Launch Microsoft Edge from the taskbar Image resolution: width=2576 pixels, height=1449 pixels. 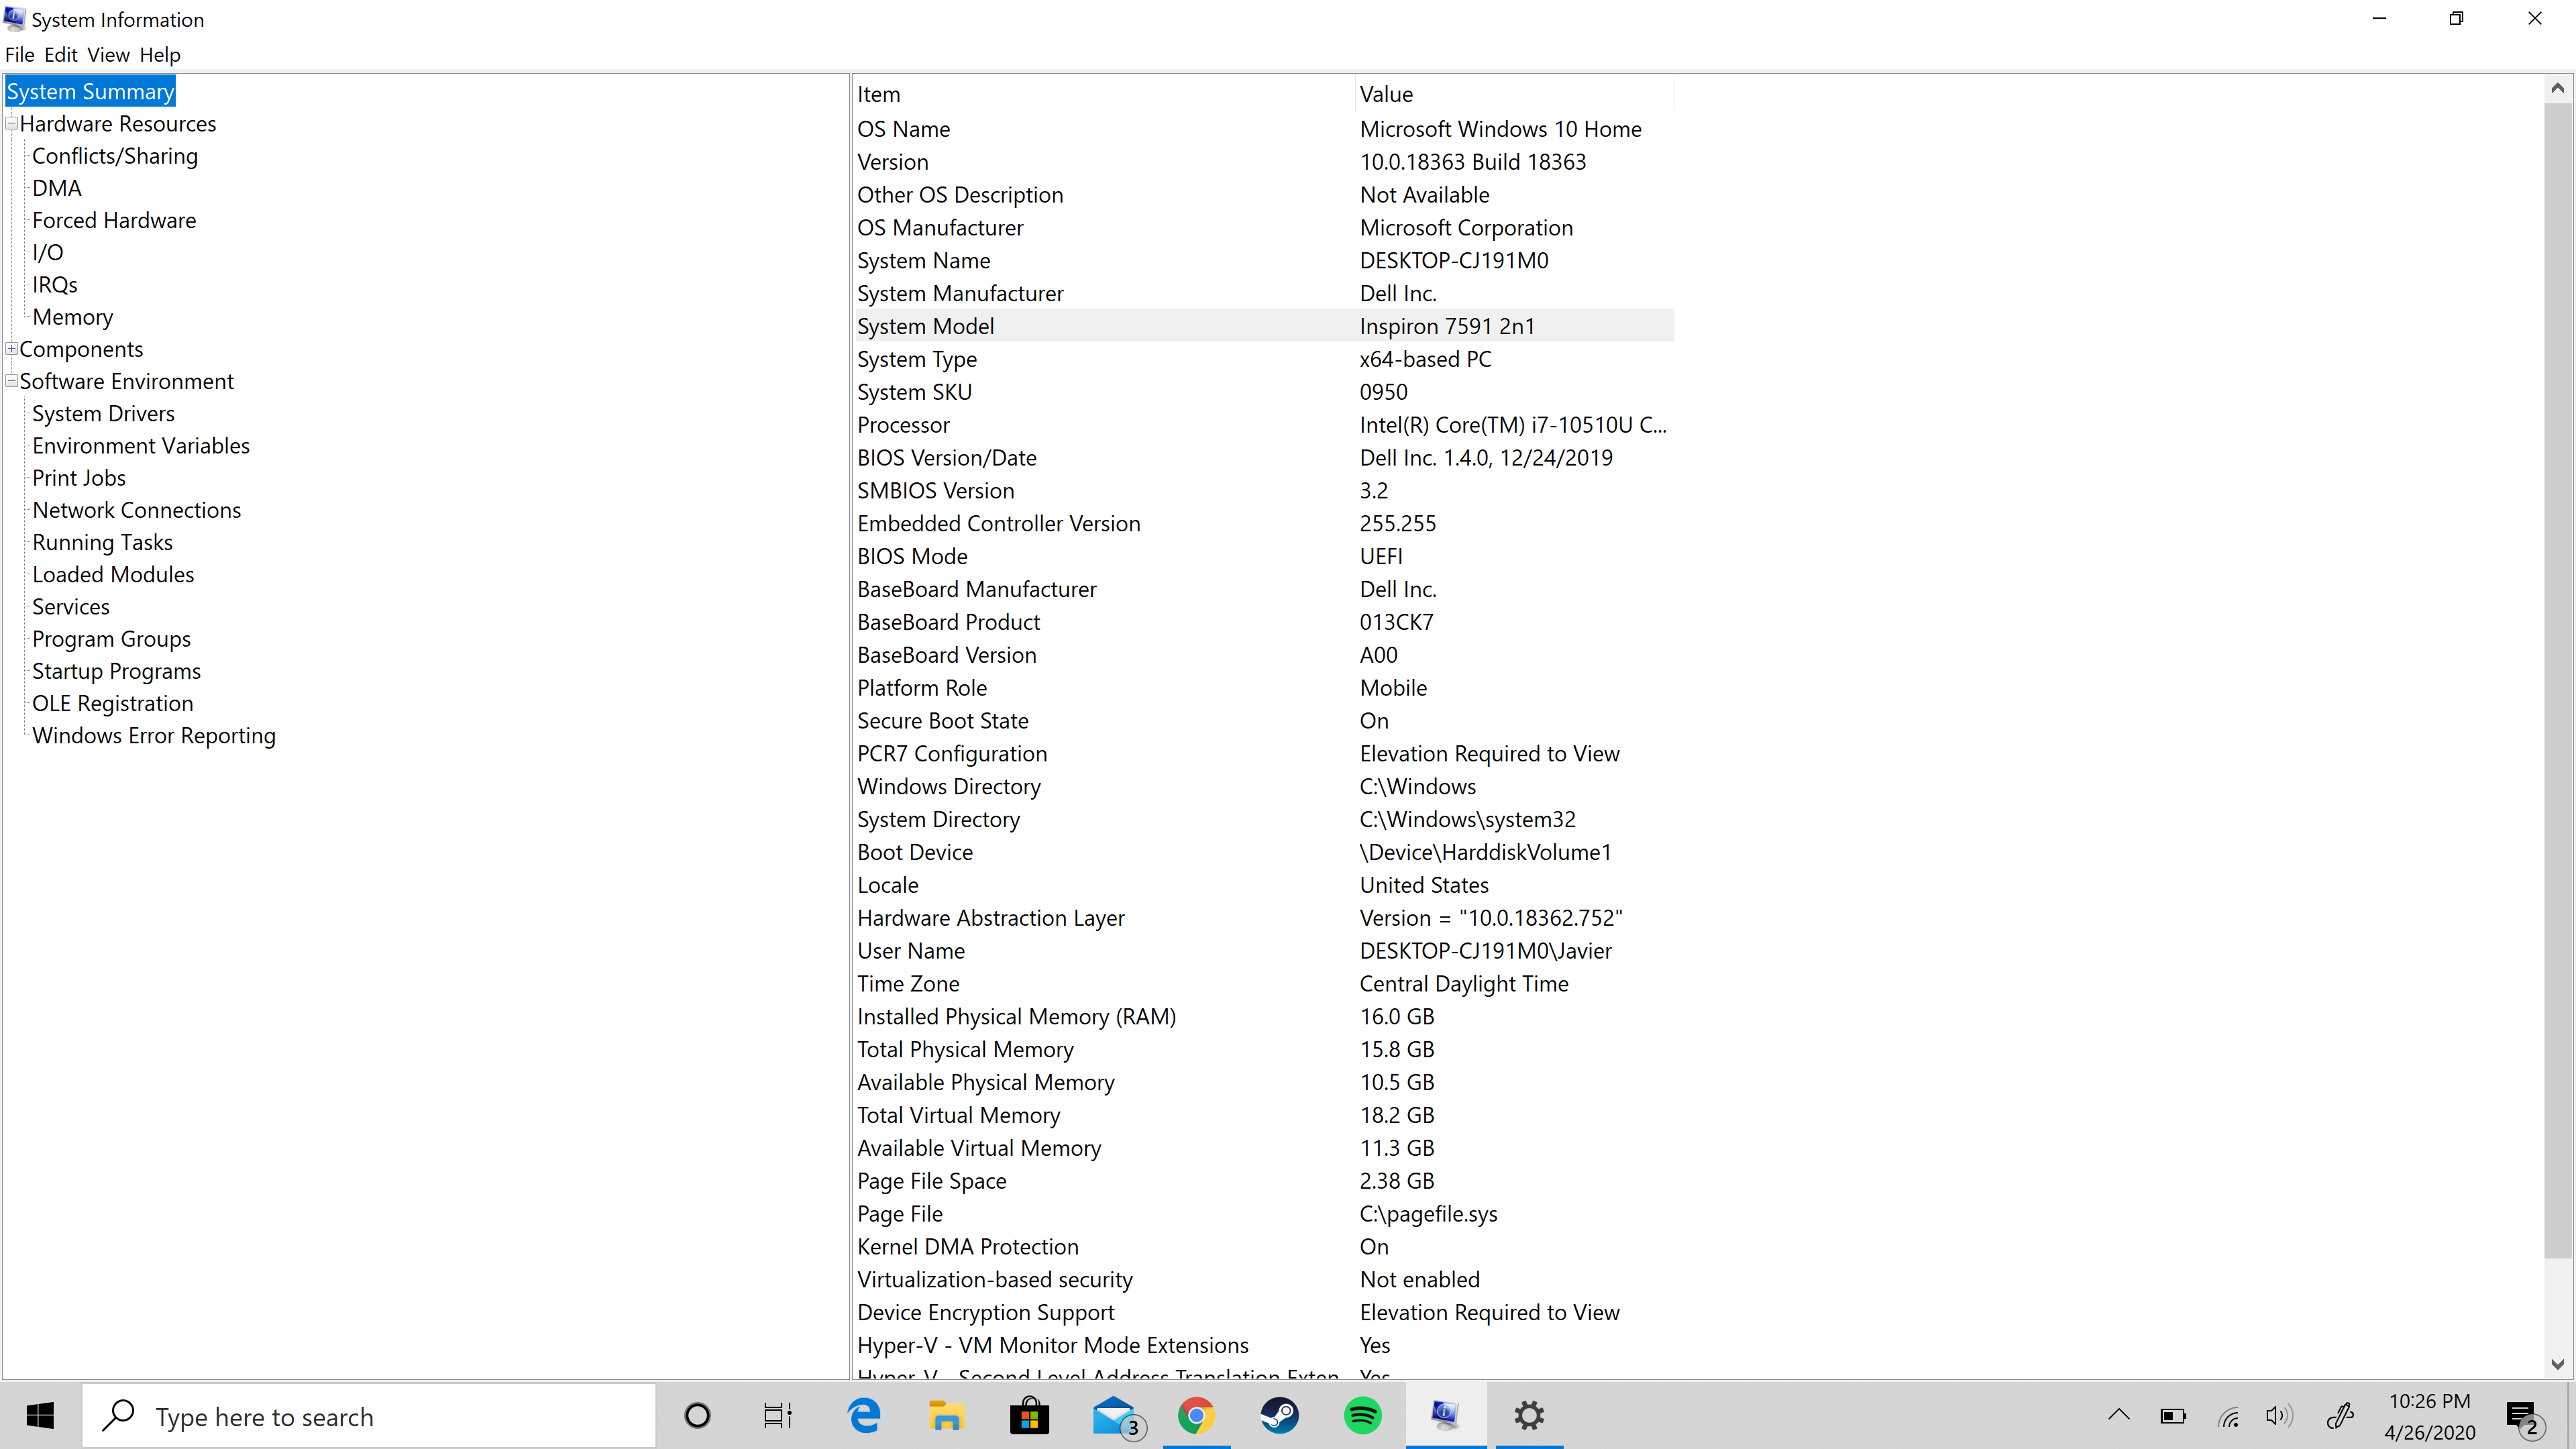tap(864, 1416)
